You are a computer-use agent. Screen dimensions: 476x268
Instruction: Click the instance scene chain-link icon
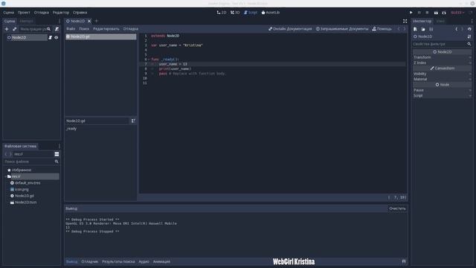click(x=15, y=29)
